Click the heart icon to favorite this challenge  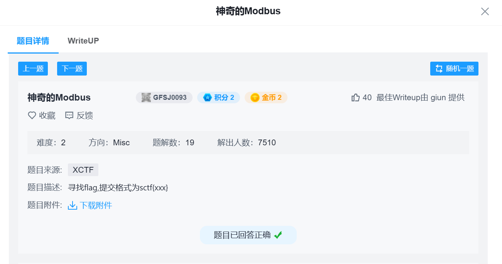point(32,115)
